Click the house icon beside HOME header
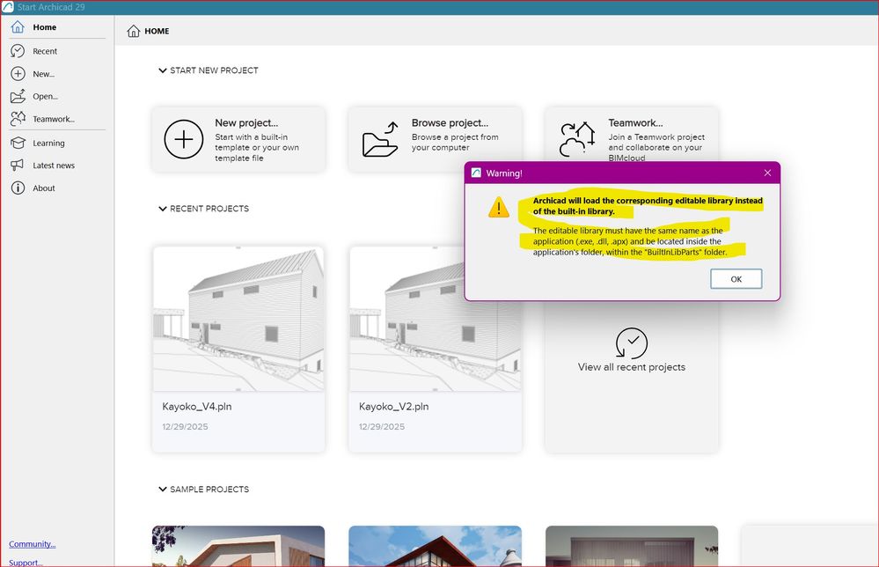Image resolution: width=879 pixels, height=567 pixels. click(x=134, y=31)
